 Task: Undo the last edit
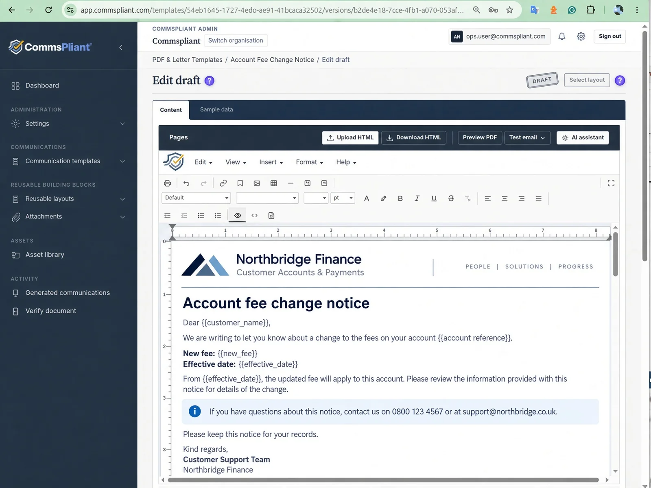186,183
